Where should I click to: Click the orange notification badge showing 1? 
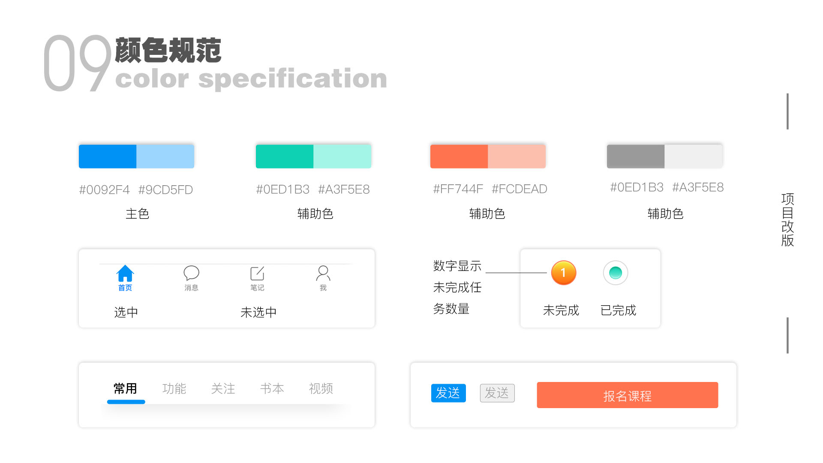564,273
